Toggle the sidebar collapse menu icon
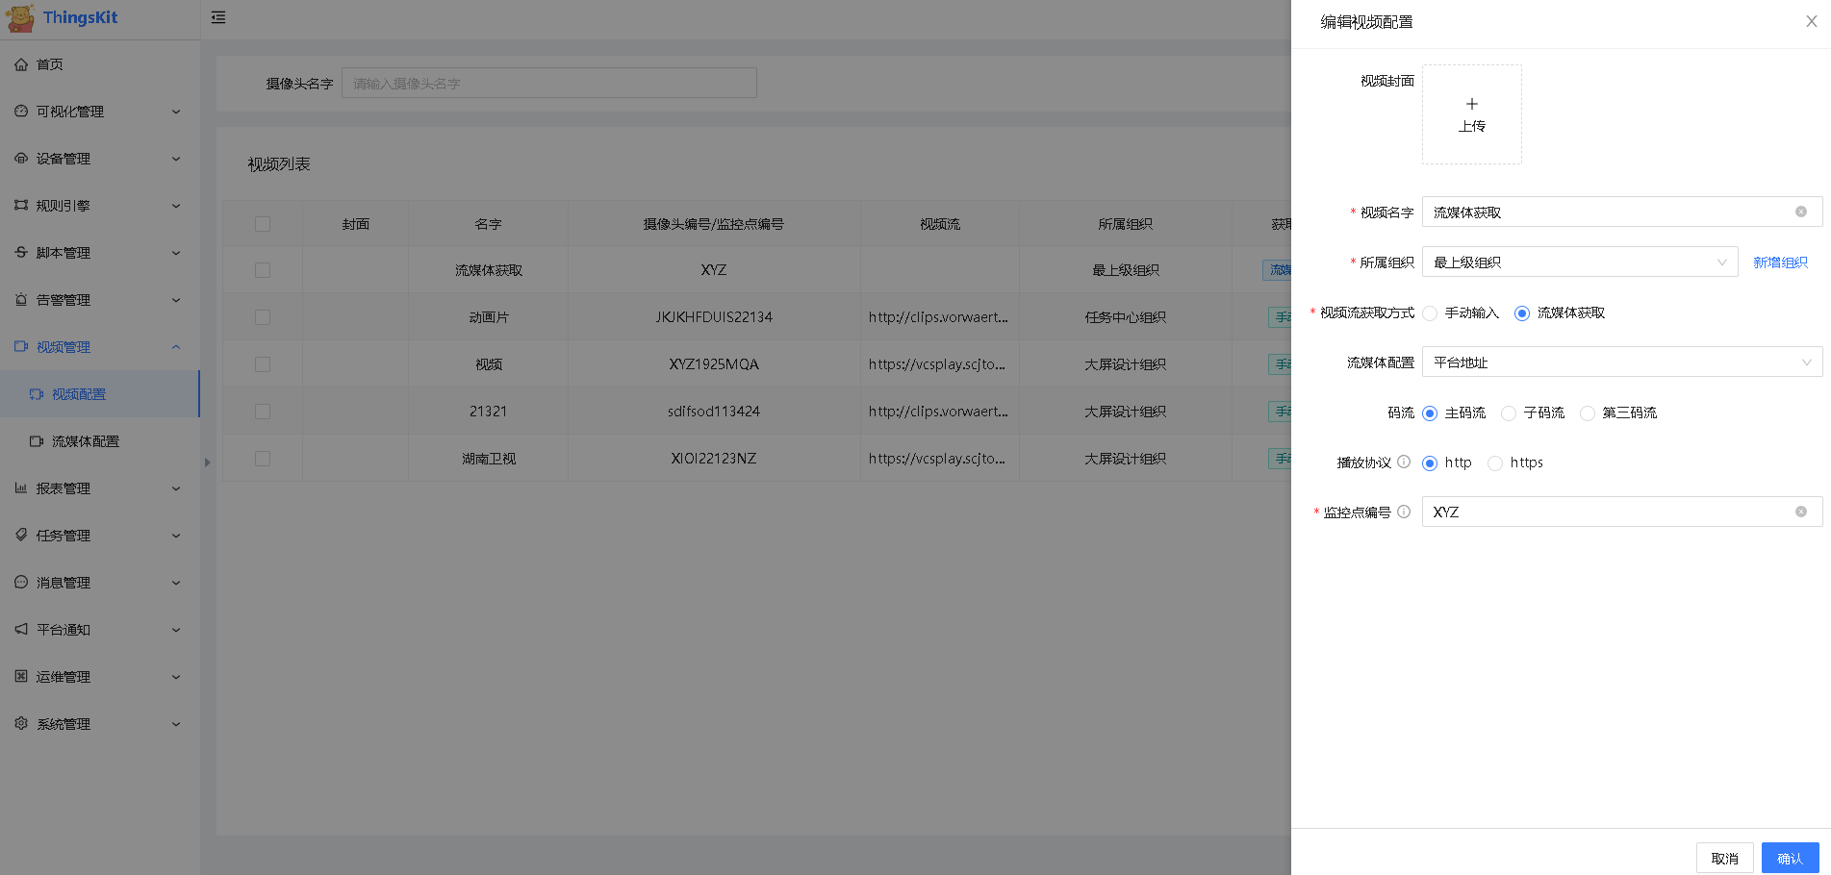The image size is (1831, 875). [x=218, y=17]
